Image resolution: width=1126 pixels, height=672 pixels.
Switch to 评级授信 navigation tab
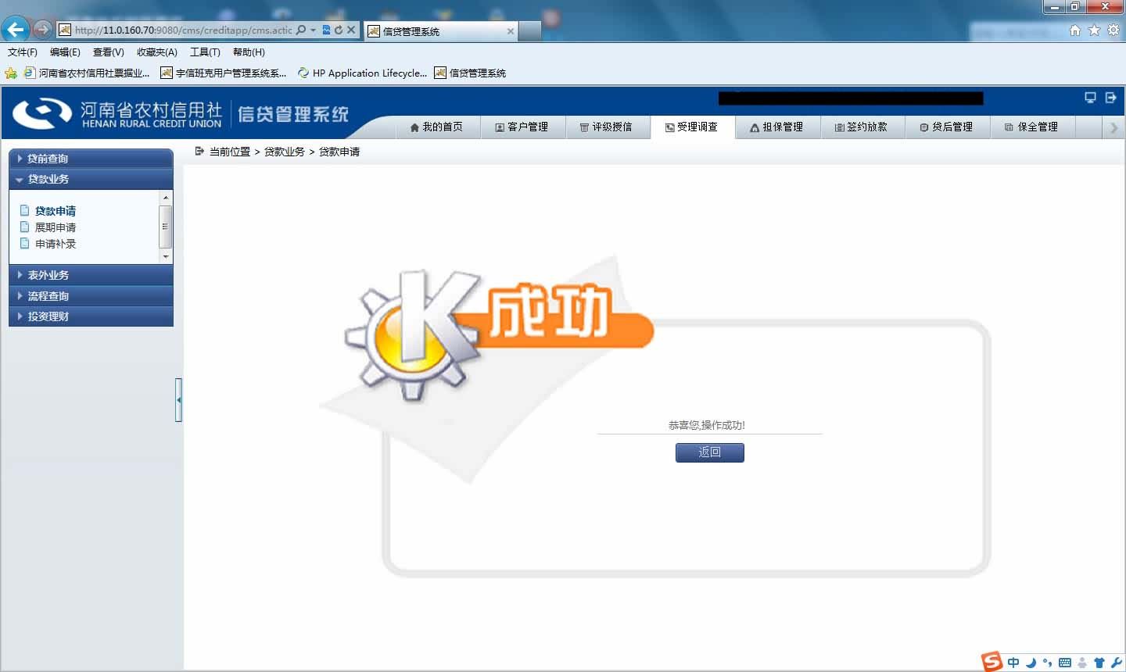pyautogui.click(x=606, y=127)
